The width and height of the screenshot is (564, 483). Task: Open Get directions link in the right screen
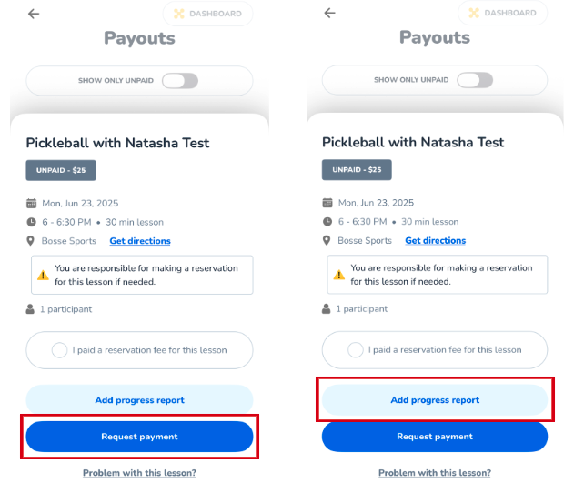[435, 241]
